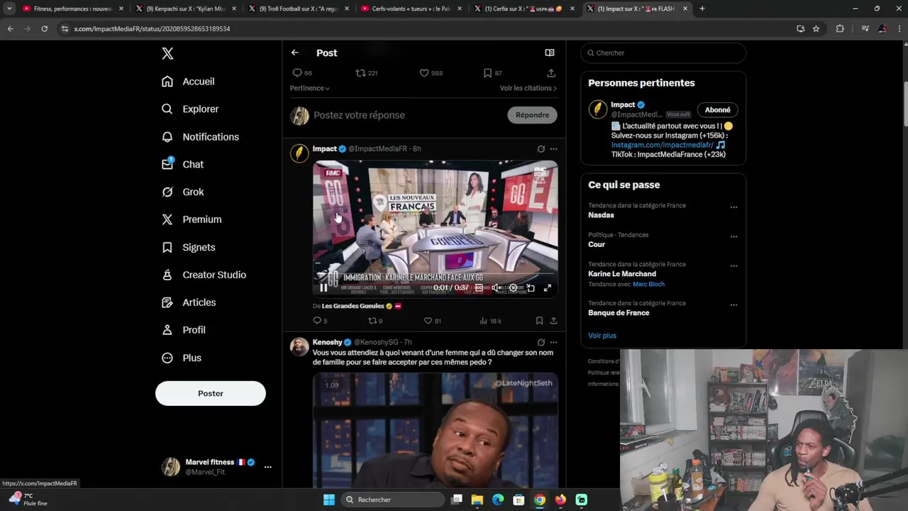Open Grok explain icon on Kenoshy post
Viewport: 908px width, 511px height.
click(541, 342)
